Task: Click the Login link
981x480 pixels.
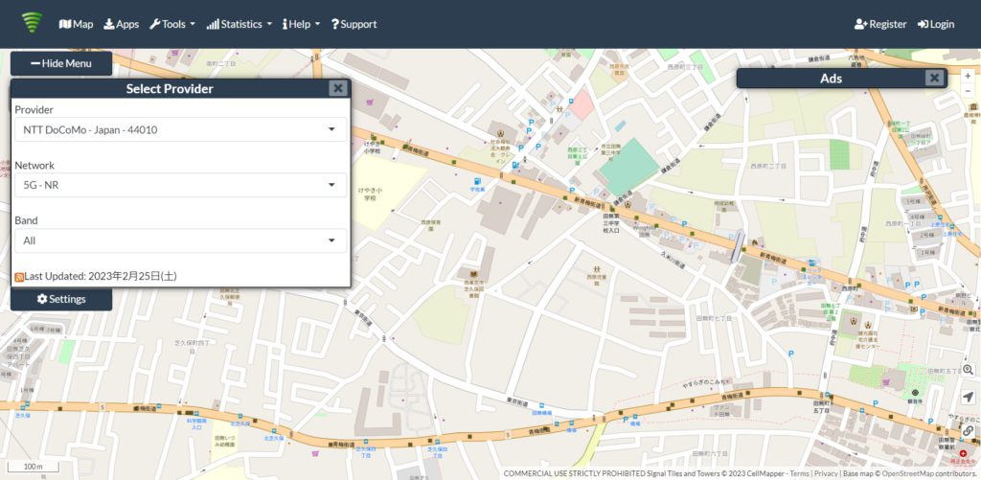Action: click(935, 24)
